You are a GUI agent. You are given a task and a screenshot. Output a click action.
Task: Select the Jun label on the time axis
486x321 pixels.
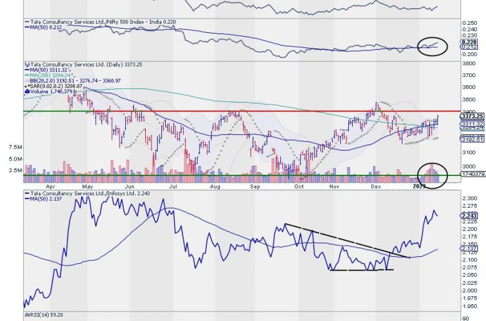[x=130, y=187]
